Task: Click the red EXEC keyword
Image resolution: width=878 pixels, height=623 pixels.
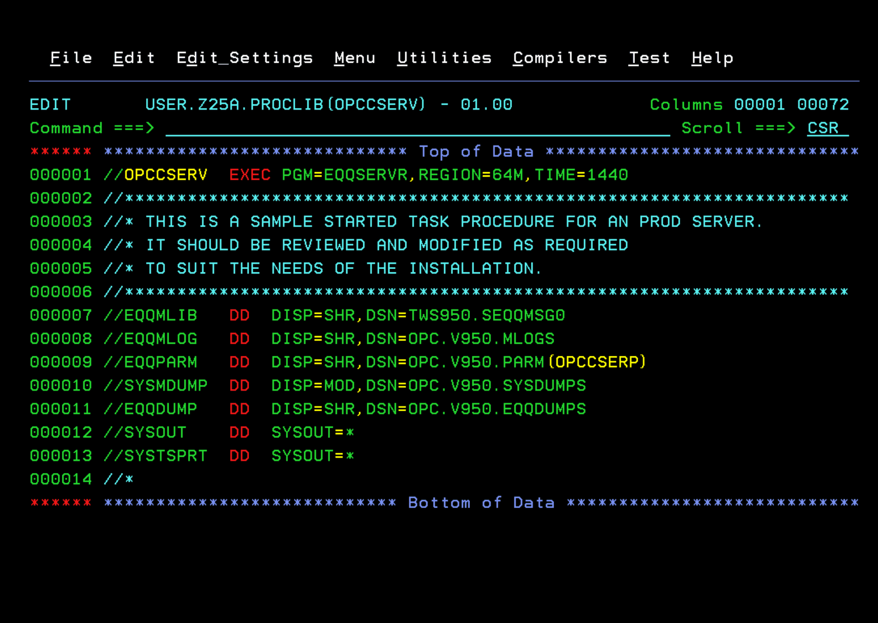Action: [250, 175]
